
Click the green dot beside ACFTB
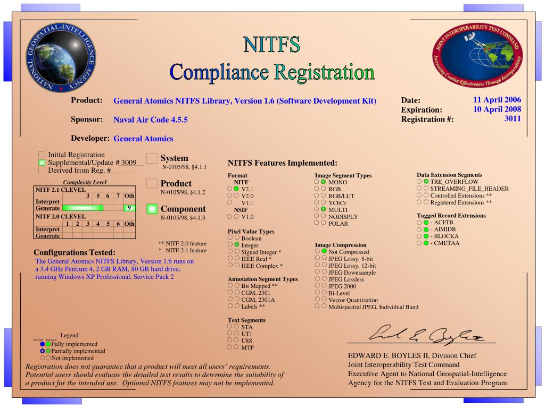pos(426,223)
